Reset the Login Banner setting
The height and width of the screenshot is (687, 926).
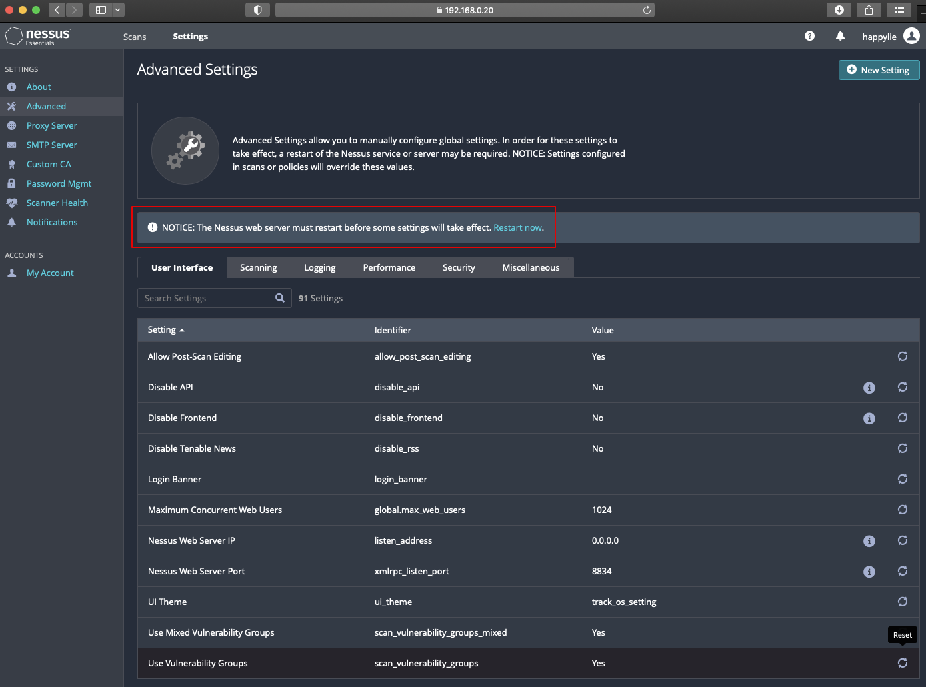point(903,479)
